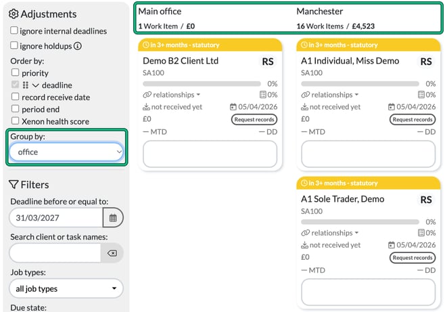Click the info icon beside ignore holdups
Screen dimensions: 445x312
coord(78,46)
